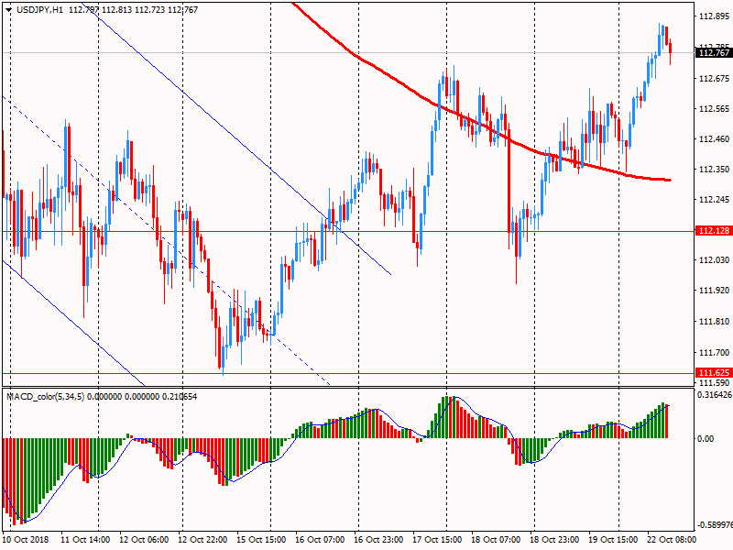733x550 pixels.
Task: Select the 112.030 price scale value
Action: [714, 260]
